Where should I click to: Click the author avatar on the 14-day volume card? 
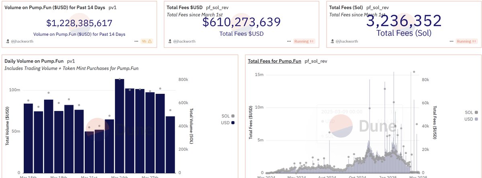coord(8,41)
